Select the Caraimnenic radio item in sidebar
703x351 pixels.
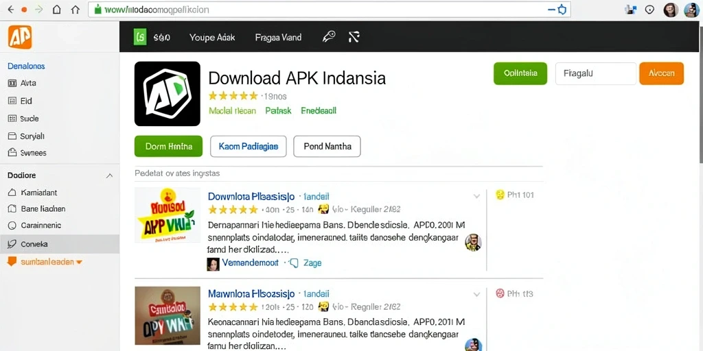click(x=34, y=226)
